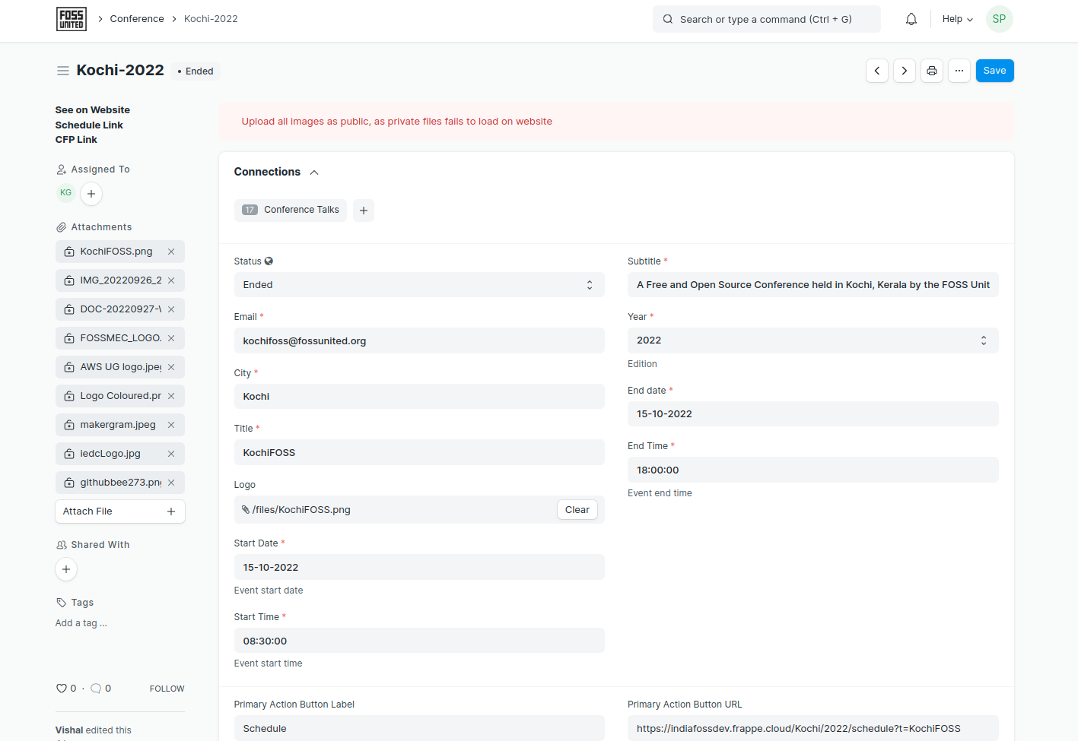Edit the Email field
Viewport: 1078px width, 741px height.
(x=419, y=340)
